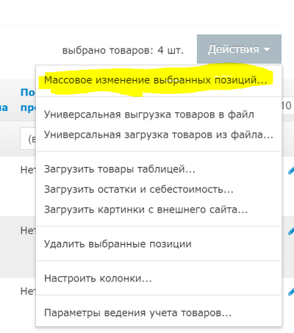
Task: Click Удалить выбранные позиции
Action: tap(118, 244)
